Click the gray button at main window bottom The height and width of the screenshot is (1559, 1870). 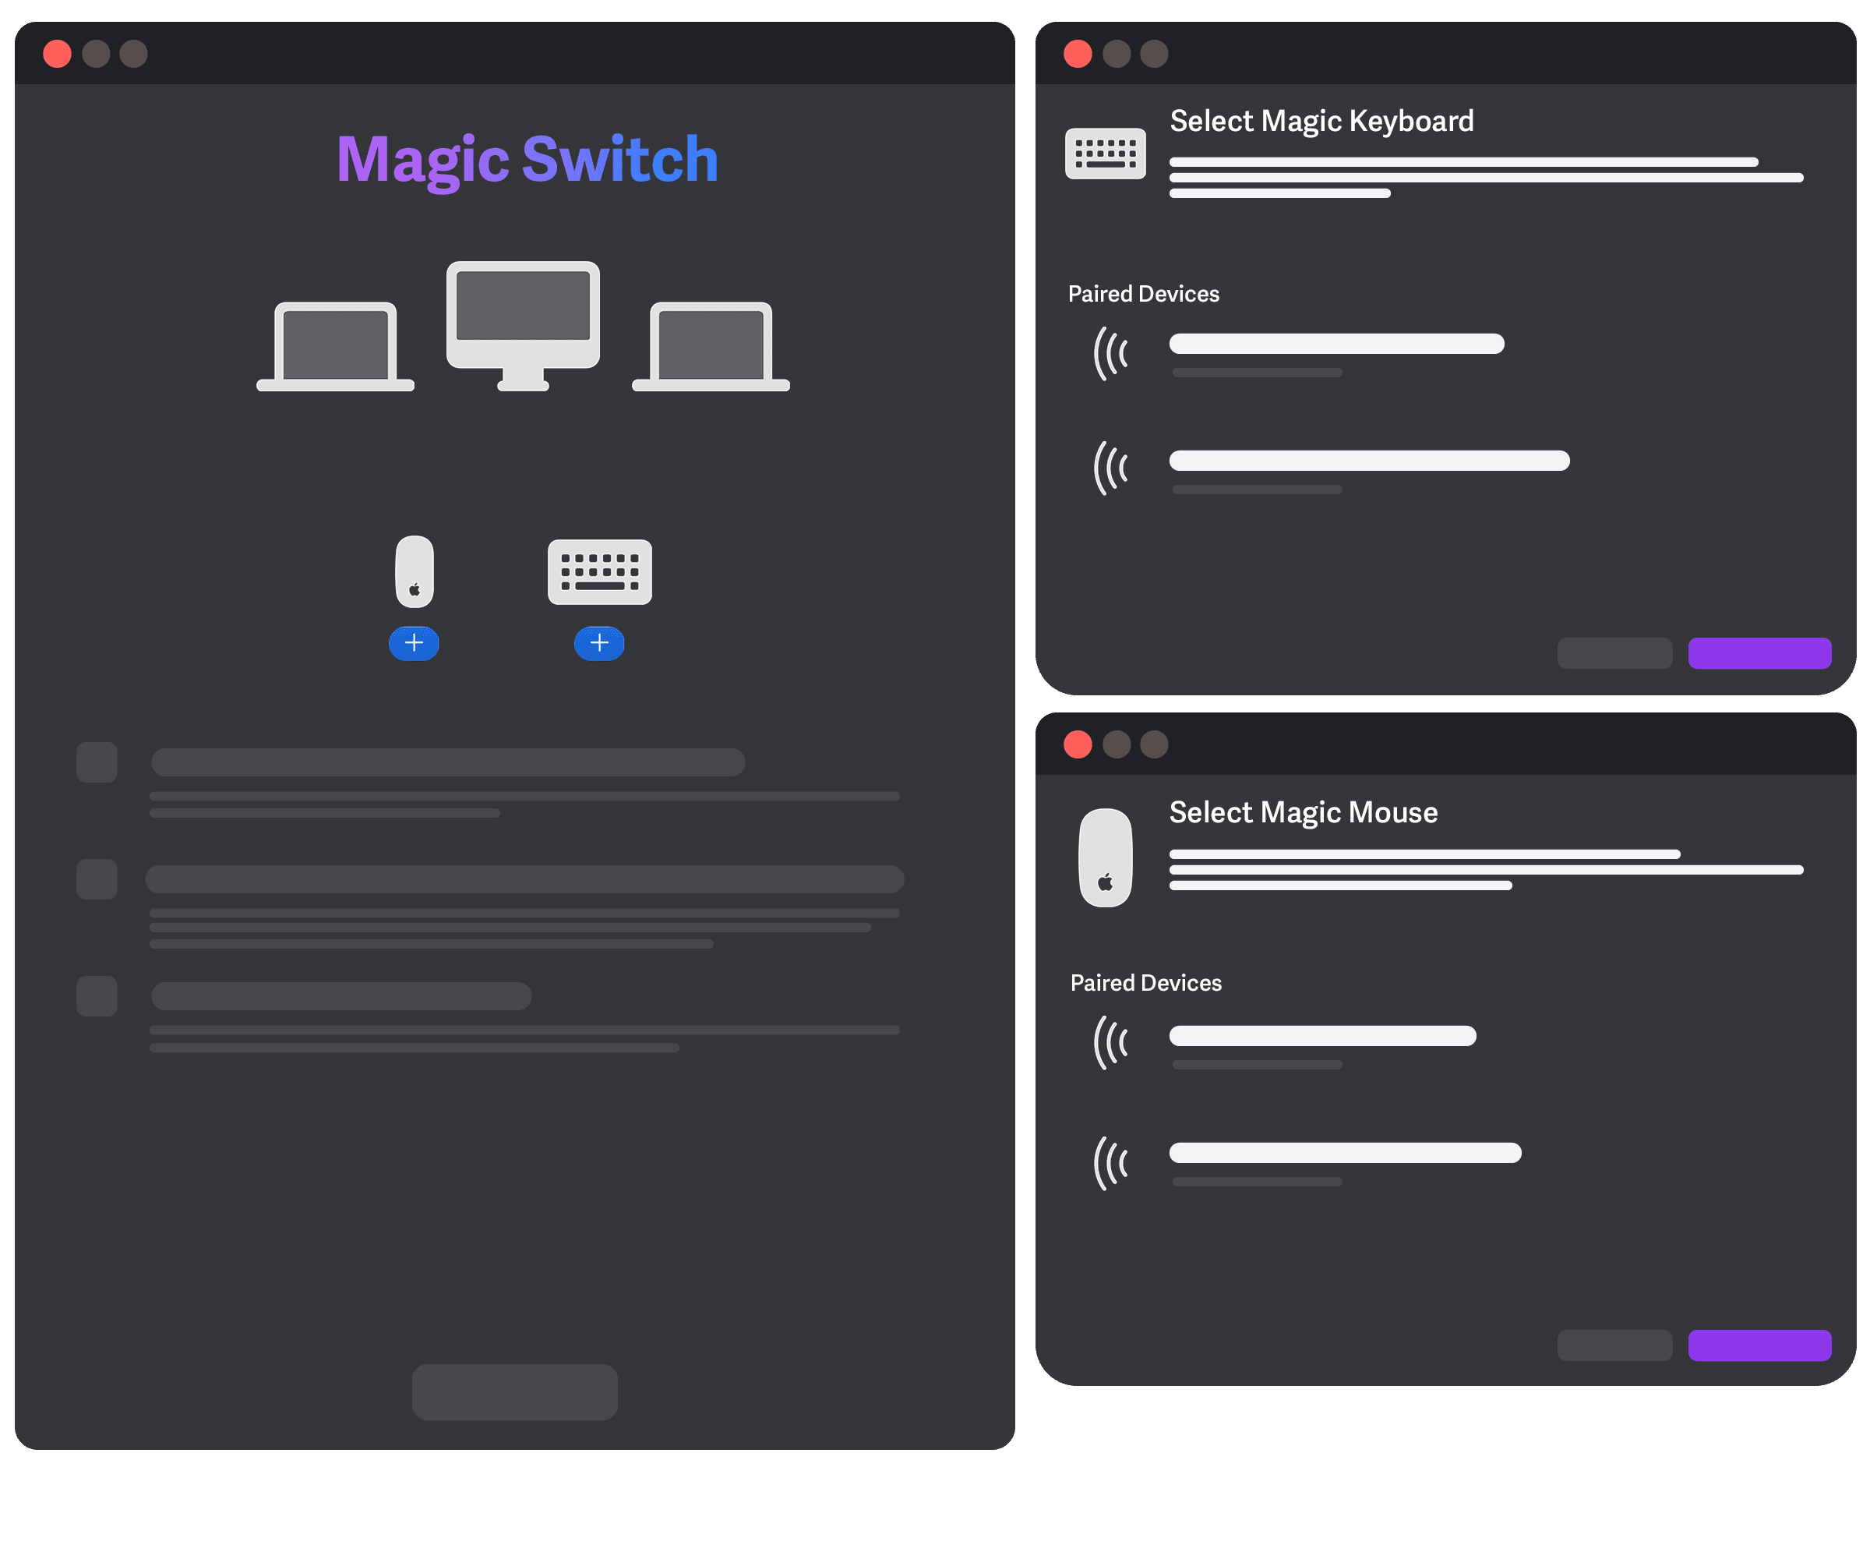[515, 1391]
